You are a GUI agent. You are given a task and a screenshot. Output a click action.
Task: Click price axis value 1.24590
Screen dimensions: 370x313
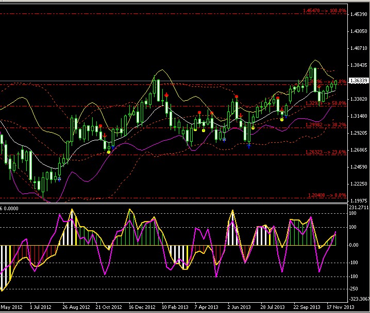click(359, 167)
